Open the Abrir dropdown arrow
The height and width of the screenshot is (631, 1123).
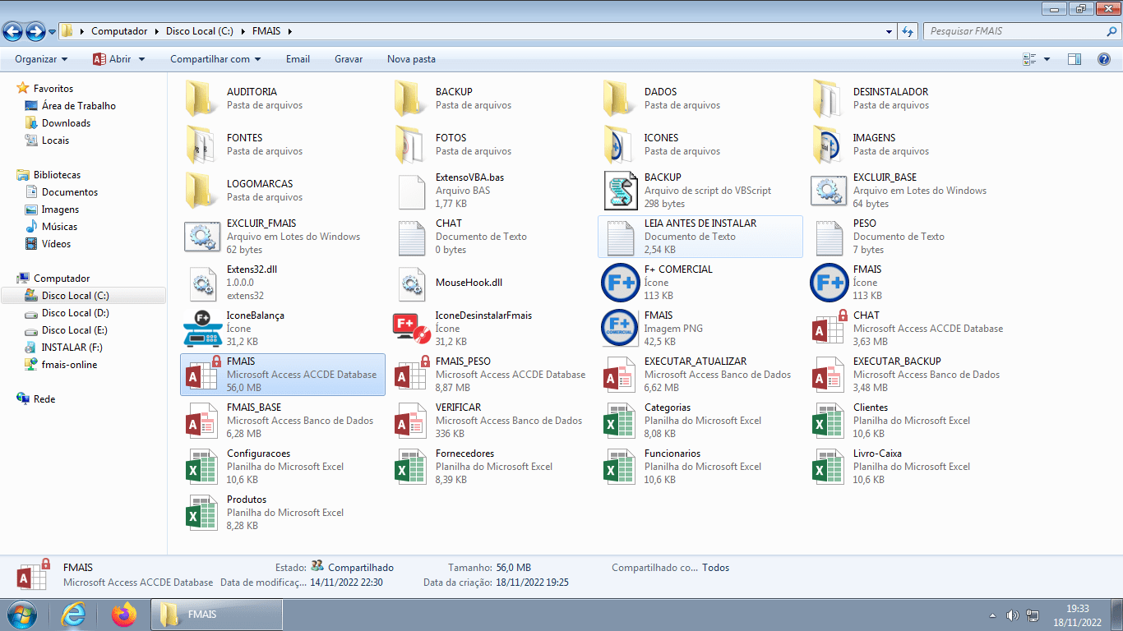141,59
